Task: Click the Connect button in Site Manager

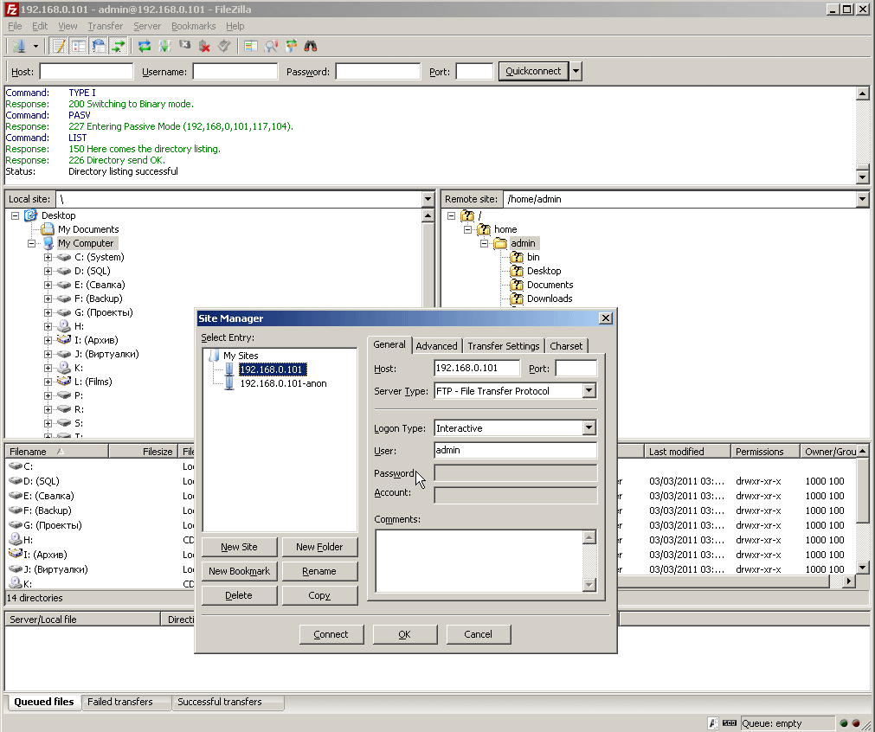Action: [x=331, y=634]
